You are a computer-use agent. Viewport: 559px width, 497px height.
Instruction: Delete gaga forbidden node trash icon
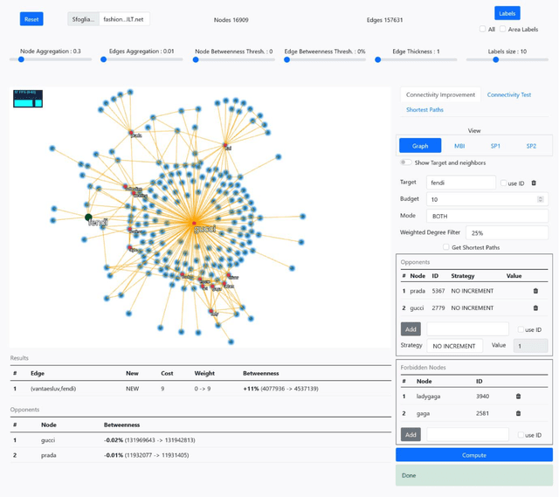pyautogui.click(x=518, y=413)
